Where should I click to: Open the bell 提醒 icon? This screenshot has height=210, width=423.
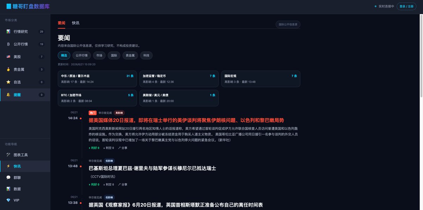tap(8, 95)
